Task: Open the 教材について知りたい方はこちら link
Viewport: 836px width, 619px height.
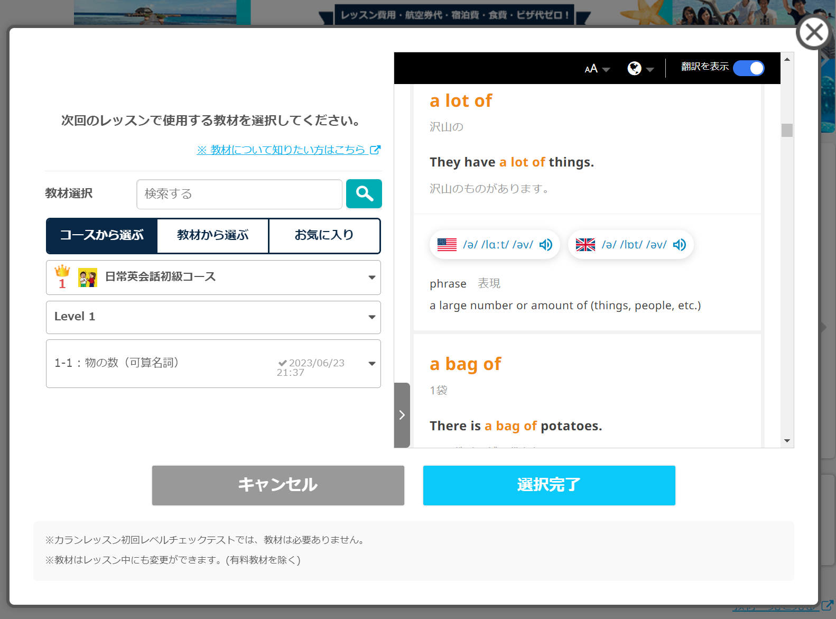Action: click(x=288, y=150)
